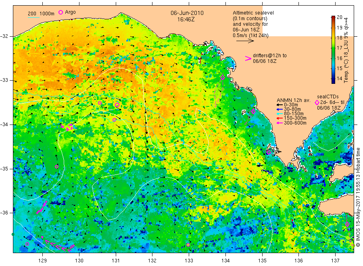Click the sealCTDs heading text
This screenshot has width=363, height=266.
(328, 97)
